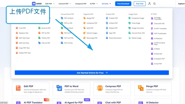Screen dimensions: 185x104
Task: Click the Protect PDF lock icon
Action: [x=107, y=18]
